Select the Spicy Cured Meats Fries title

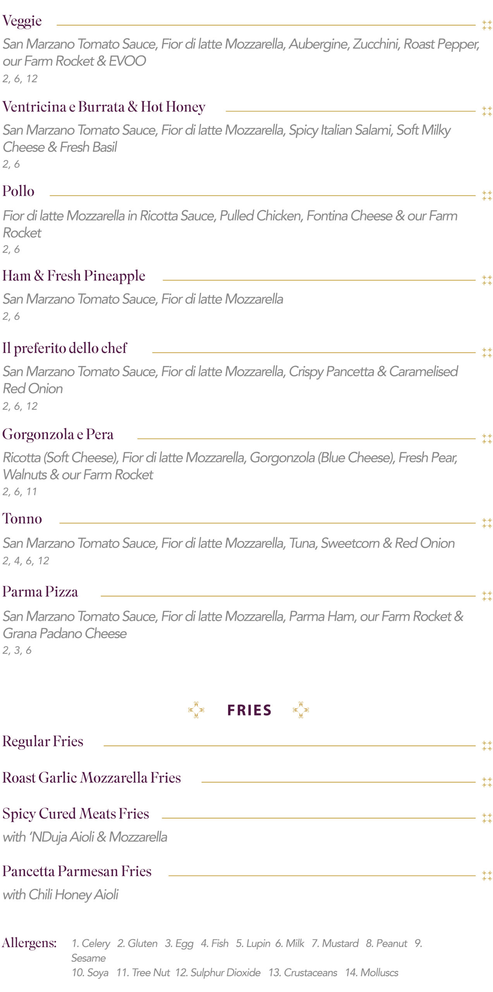point(76,813)
